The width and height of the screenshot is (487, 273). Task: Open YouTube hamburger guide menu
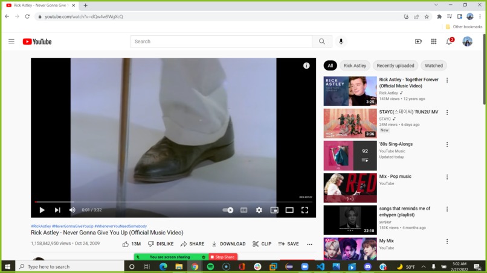(11, 41)
